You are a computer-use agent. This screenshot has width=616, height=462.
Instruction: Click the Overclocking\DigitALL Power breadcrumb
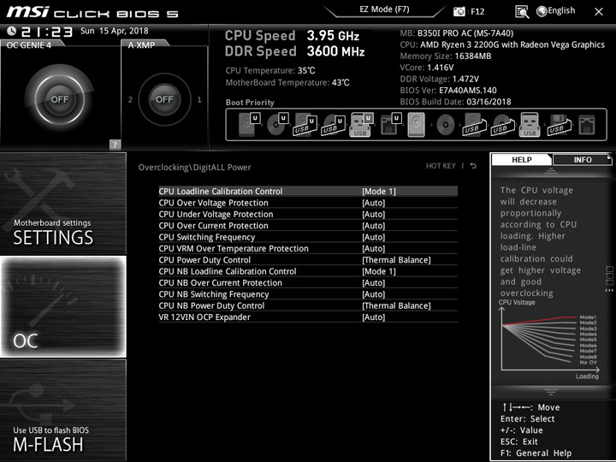194,168
